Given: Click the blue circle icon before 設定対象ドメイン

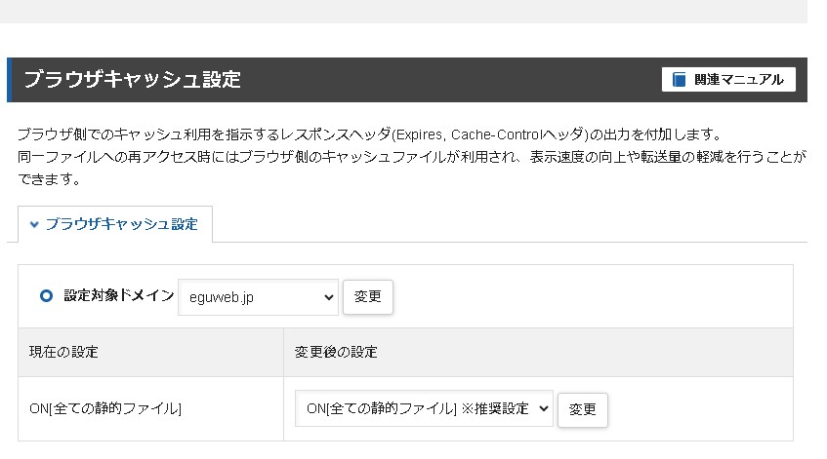Looking at the screenshot, I should (x=46, y=296).
